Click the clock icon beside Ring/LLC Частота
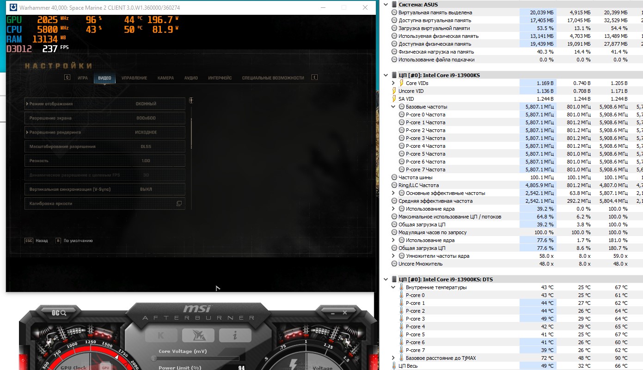This screenshot has width=643, height=370. [394, 185]
